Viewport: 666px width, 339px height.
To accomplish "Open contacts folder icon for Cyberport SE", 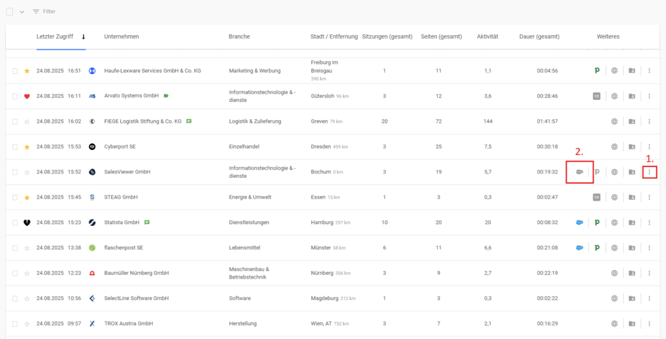I will [x=632, y=147].
